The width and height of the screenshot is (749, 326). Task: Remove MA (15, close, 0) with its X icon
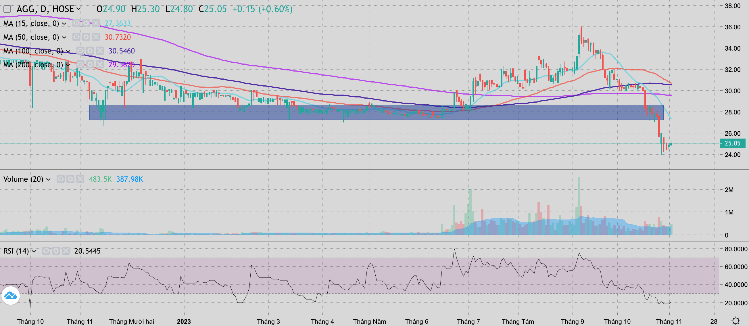[96, 23]
